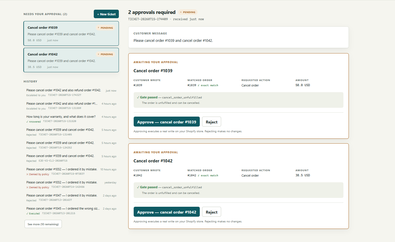The height and width of the screenshot is (242, 395).
Task: Open denied ticket TICKET-20260715-073837
Action: pyautogui.click(x=71, y=171)
